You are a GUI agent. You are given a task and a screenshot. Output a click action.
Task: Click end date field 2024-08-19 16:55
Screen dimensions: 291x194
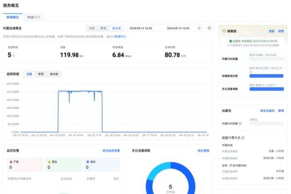click(x=178, y=29)
